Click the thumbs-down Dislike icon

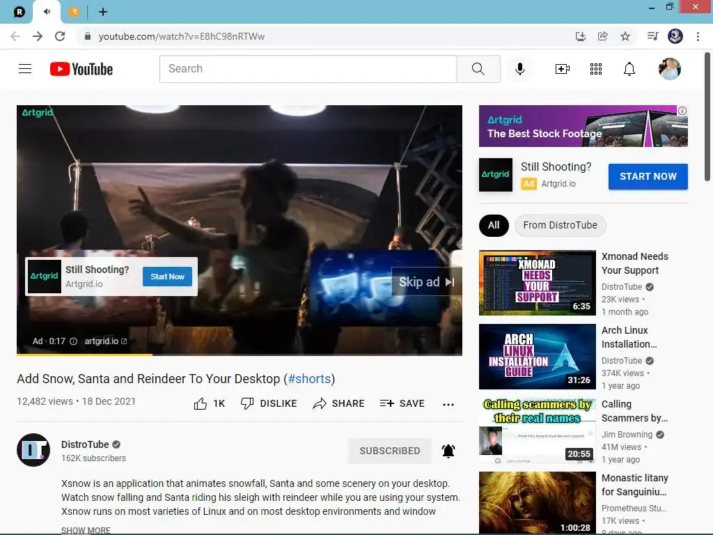point(247,403)
